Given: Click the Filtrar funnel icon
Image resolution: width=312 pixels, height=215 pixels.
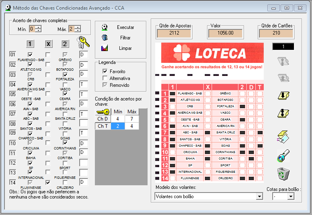Looking at the screenshot, I should (x=105, y=37).
